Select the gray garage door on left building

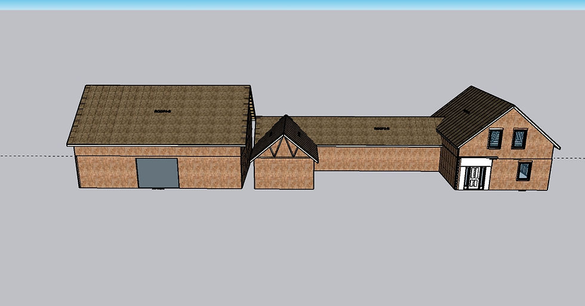(158, 173)
